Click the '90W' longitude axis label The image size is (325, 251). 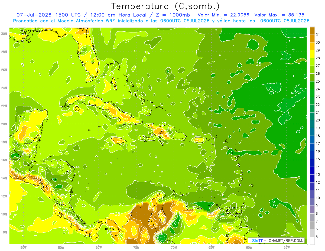coord(23,247)
